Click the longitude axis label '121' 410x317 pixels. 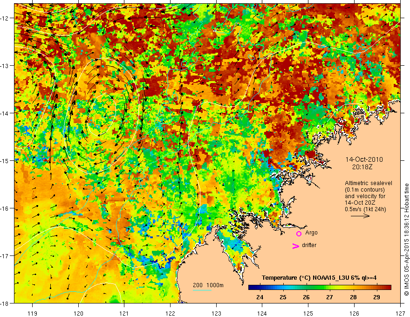124,313
